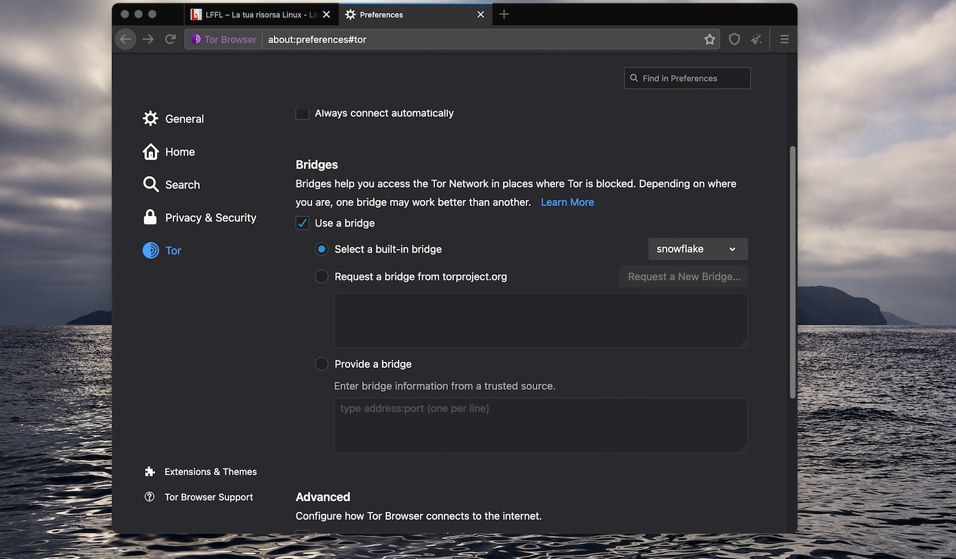Open Privacy & Security settings section
Image resolution: width=956 pixels, height=559 pixels.
[x=210, y=218]
